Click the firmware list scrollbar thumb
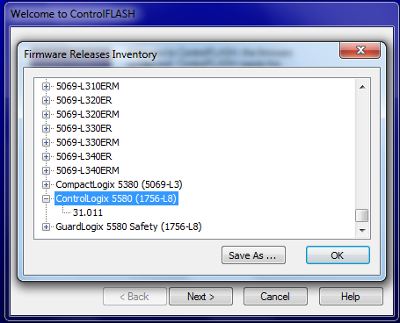400x323 pixels. 362,216
